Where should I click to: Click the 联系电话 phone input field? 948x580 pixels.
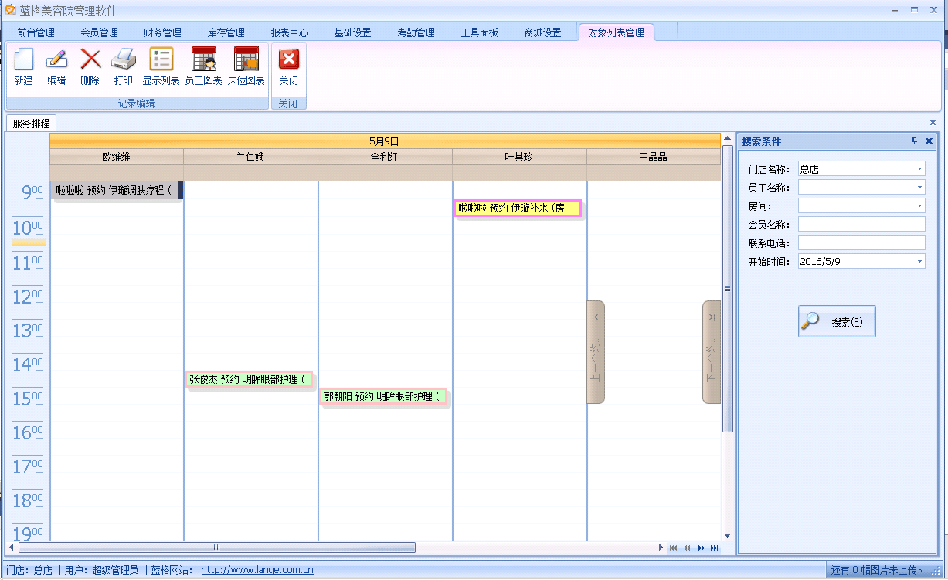pos(861,243)
